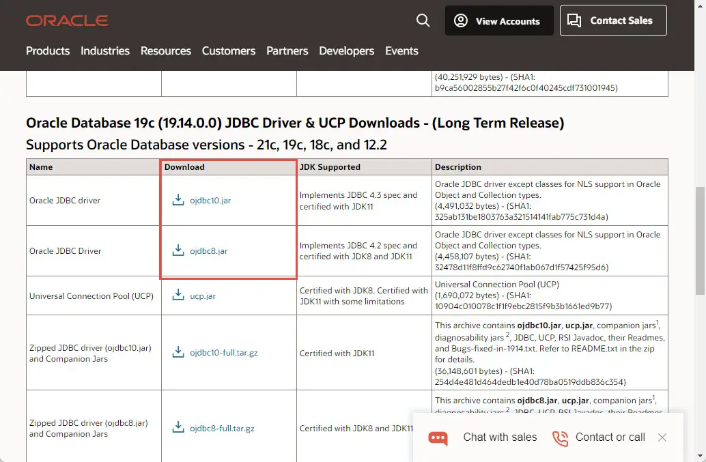Download the ucp.jar file link

(203, 296)
